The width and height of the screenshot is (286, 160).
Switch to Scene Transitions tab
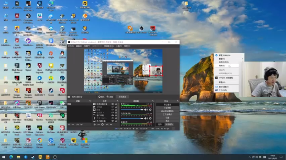click(x=169, y=124)
